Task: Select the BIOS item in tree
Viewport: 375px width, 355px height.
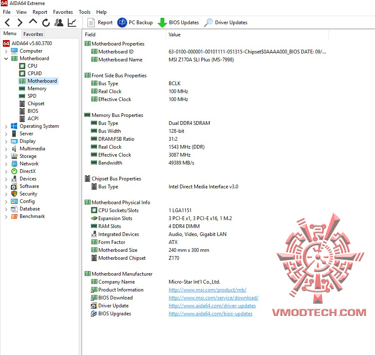Action: (33, 111)
